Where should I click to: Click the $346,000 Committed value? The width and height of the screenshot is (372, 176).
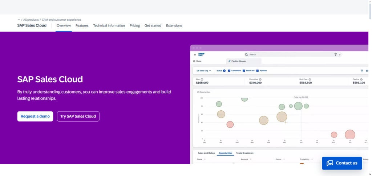pos(255,83)
